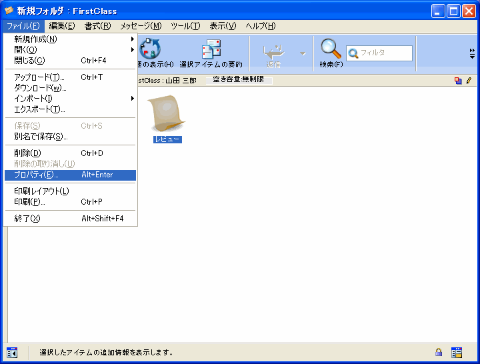
Task: Click the pencil icon in the info bar
Action: (469, 81)
